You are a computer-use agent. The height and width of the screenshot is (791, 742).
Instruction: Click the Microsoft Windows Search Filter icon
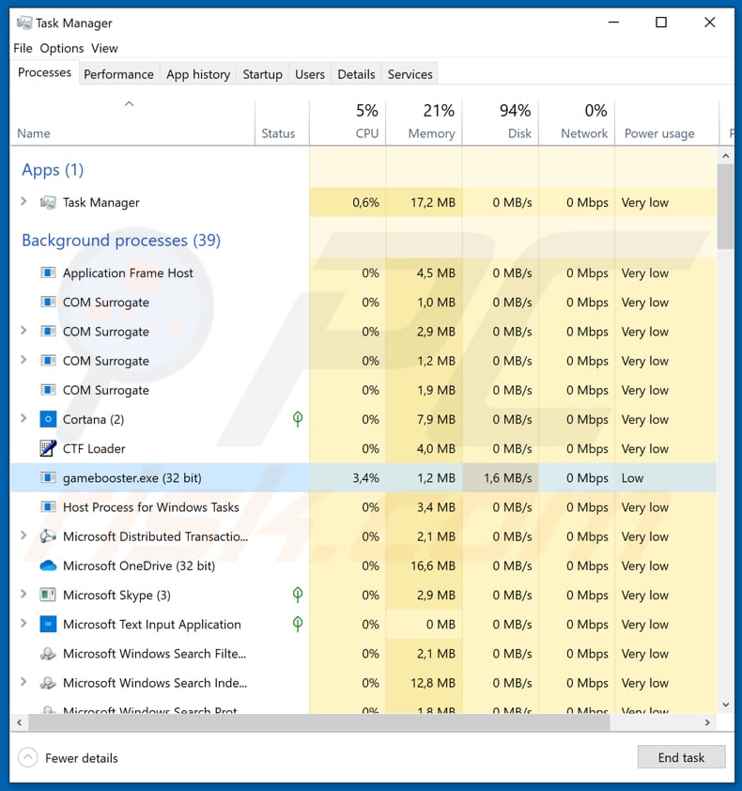tap(48, 654)
